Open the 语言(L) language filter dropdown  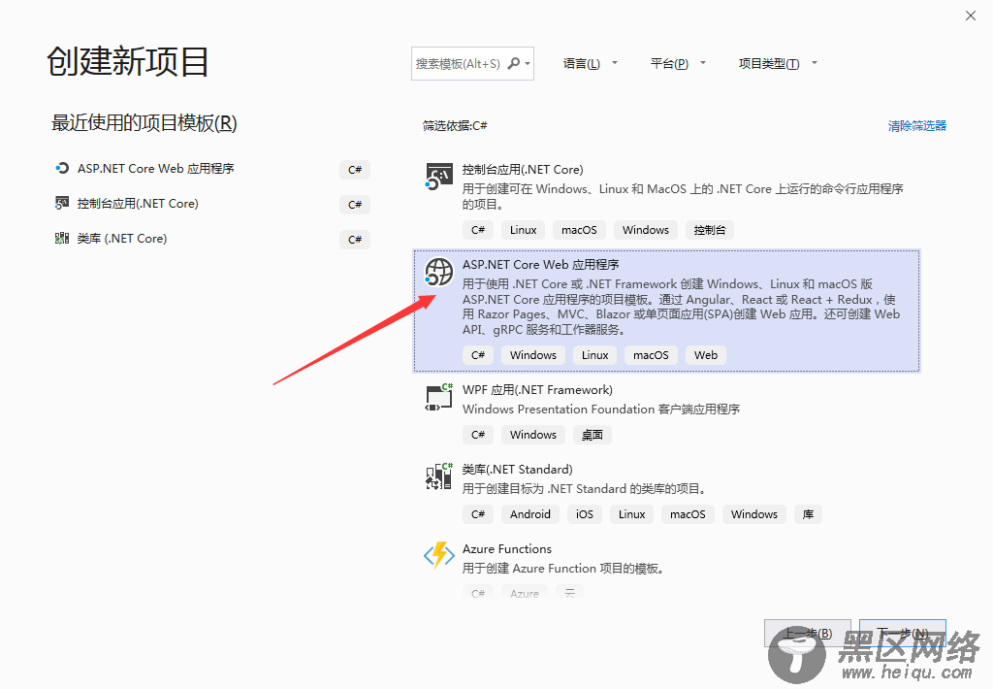(590, 63)
